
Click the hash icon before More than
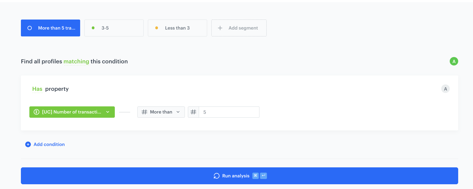tap(144, 112)
